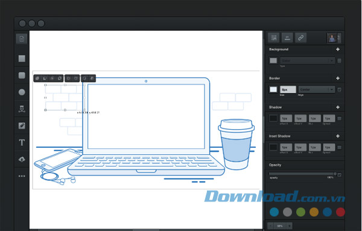Open the cloud upload tool

tap(22, 159)
